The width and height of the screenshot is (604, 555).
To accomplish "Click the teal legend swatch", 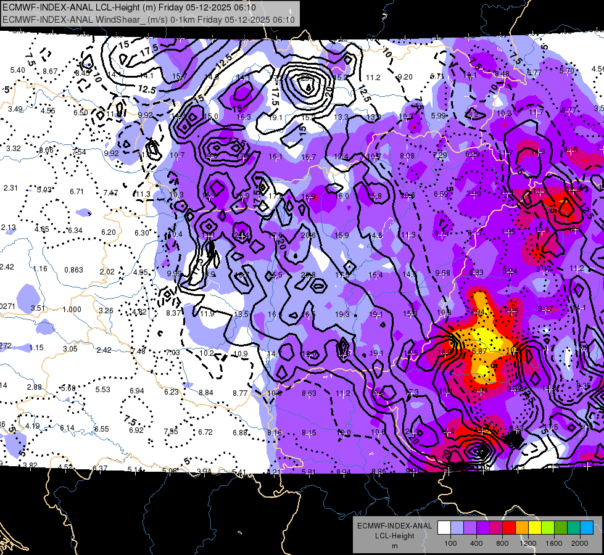I will pyautogui.click(x=574, y=528).
